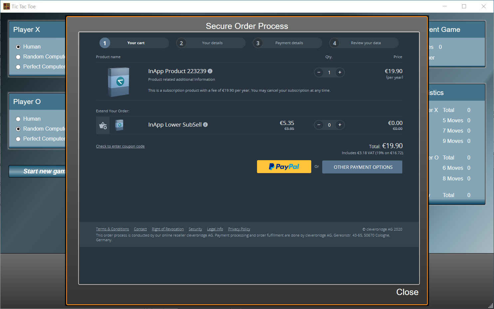Increase quantity of InApp Product 223239

(x=340, y=72)
